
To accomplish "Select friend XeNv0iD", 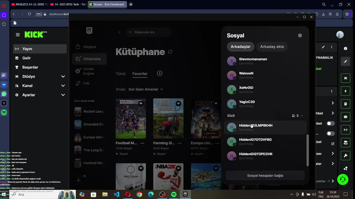I will click(x=265, y=90).
